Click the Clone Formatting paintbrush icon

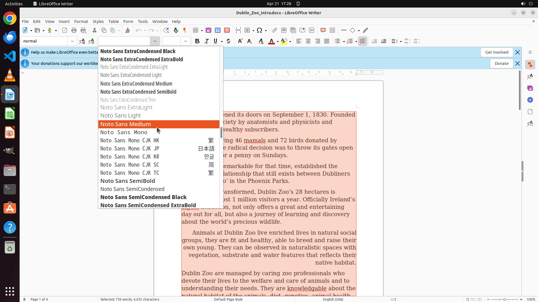coord(127,30)
